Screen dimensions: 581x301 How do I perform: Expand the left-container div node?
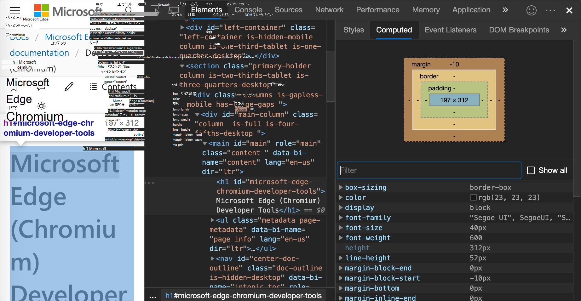click(182, 28)
